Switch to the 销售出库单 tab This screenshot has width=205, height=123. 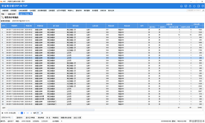(12, 14)
